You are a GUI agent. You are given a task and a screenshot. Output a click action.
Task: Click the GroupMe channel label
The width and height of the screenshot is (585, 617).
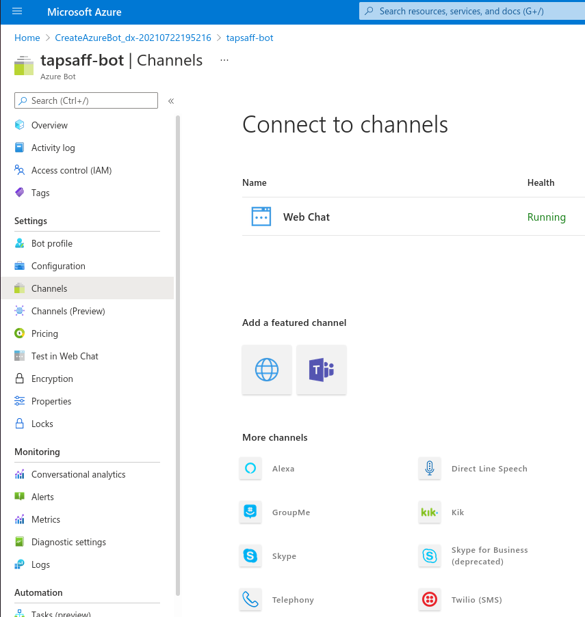pos(291,512)
